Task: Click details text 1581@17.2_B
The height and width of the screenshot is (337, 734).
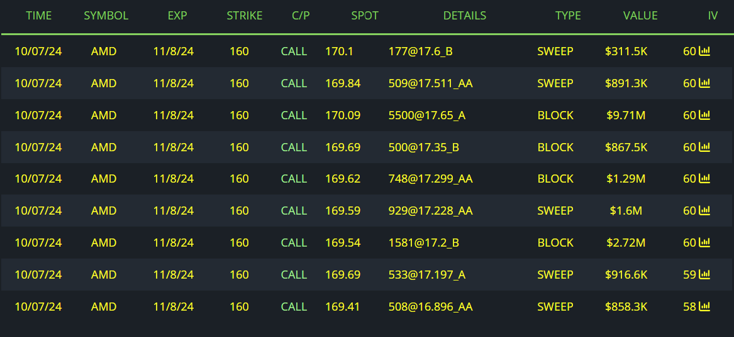Action: 424,242
